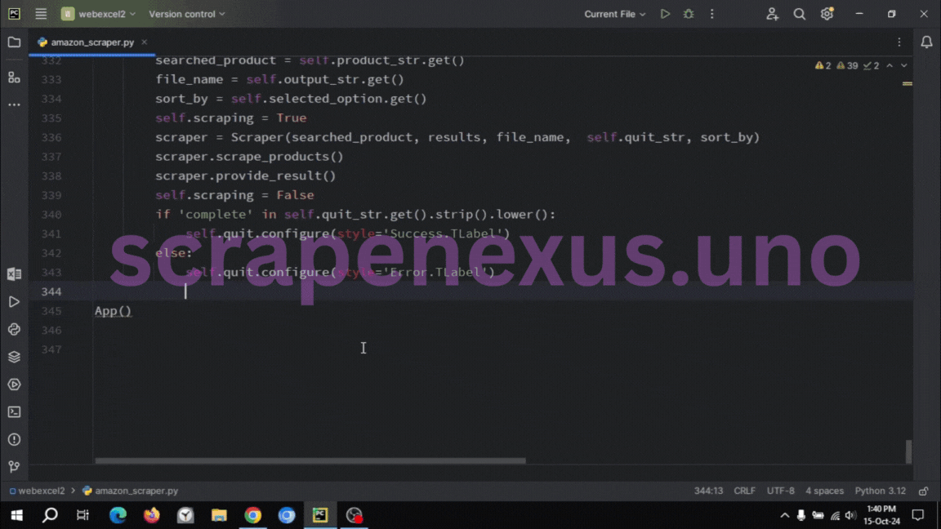
Task: Click the CRLF line separator indicator
Action: 744,491
